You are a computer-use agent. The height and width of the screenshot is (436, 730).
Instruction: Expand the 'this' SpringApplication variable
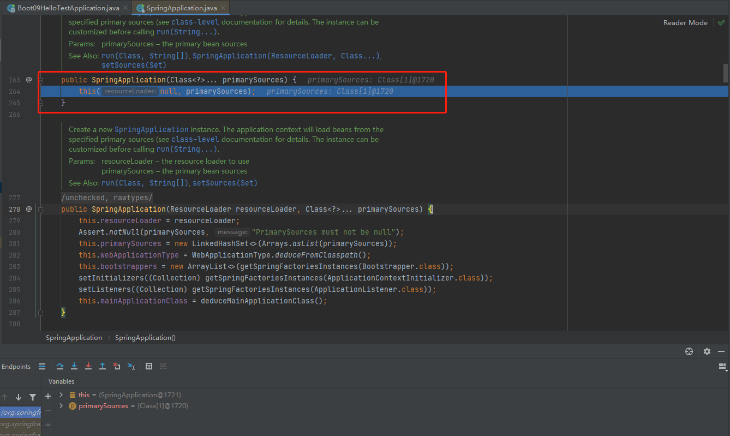[61, 395]
